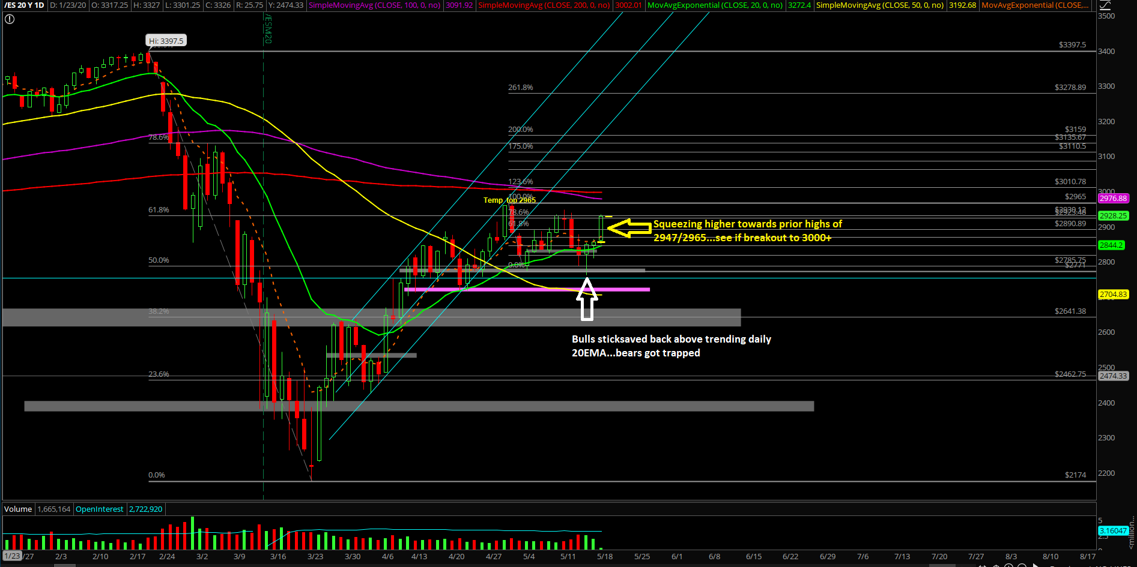The width and height of the screenshot is (1137, 567).
Task: Open SimpleMovingAvg (CLOSE, 100, 0, no) study label
Action: 375,5
